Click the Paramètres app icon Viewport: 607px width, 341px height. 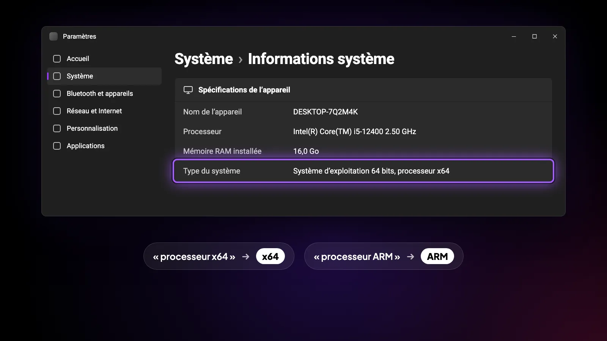click(53, 36)
